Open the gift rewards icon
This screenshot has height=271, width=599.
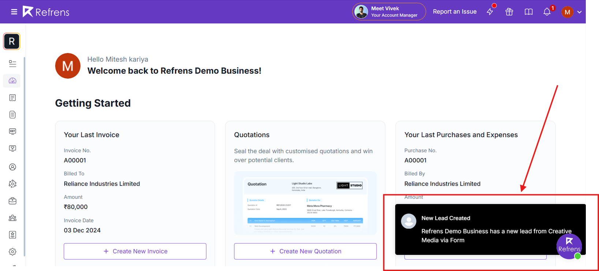pos(509,12)
